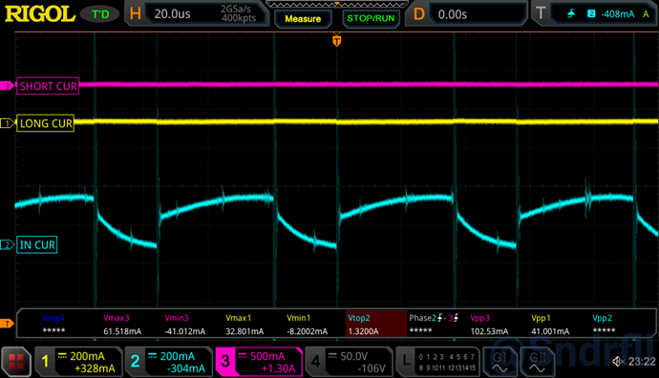Viewport: 659px width, 378px height.
Task: Select the Vmax3 measurement 61.518mA
Action: point(122,325)
